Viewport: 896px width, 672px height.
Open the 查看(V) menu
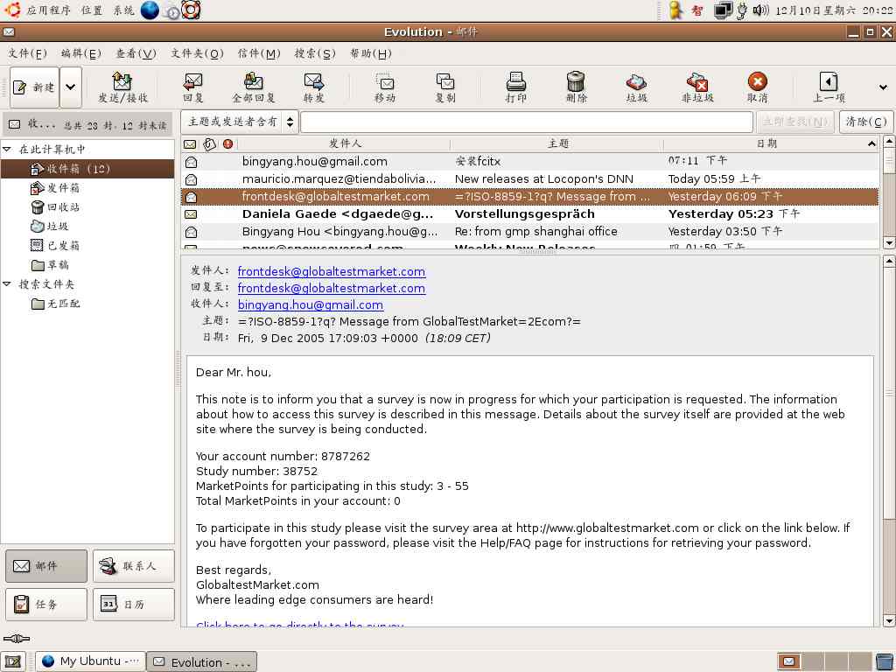tap(136, 53)
